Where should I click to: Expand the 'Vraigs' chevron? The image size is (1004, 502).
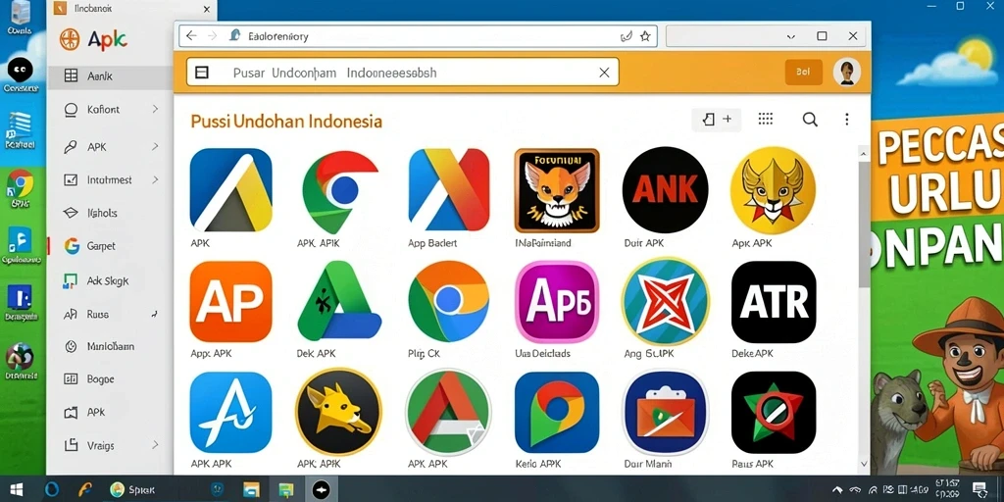155,445
